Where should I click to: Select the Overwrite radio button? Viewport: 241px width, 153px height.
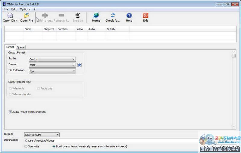(x=26, y=146)
